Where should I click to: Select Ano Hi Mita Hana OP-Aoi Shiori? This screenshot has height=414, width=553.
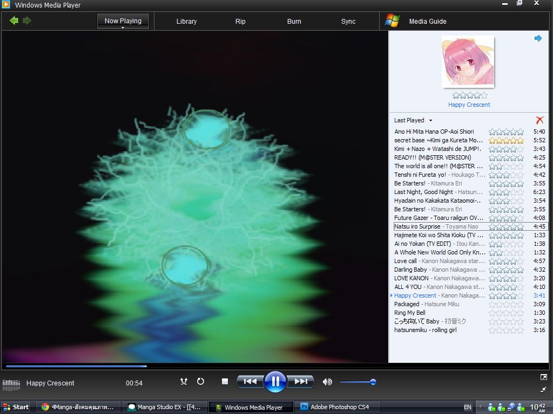click(469, 132)
